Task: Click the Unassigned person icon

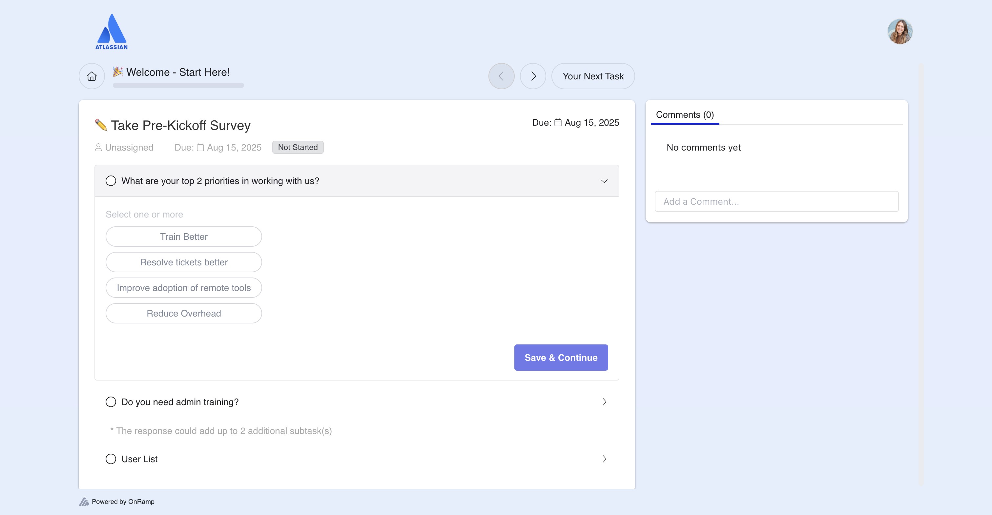Action: point(98,148)
